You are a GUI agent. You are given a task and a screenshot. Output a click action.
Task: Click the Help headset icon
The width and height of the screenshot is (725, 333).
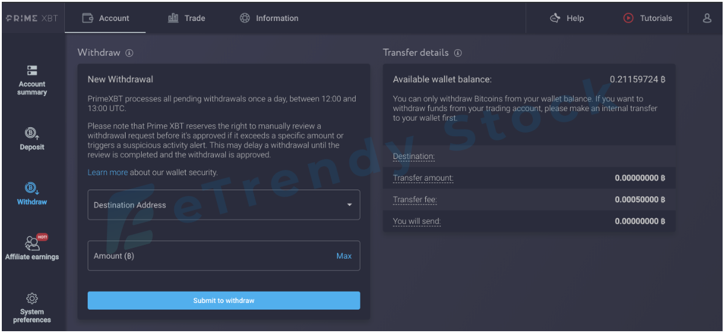coord(555,18)
